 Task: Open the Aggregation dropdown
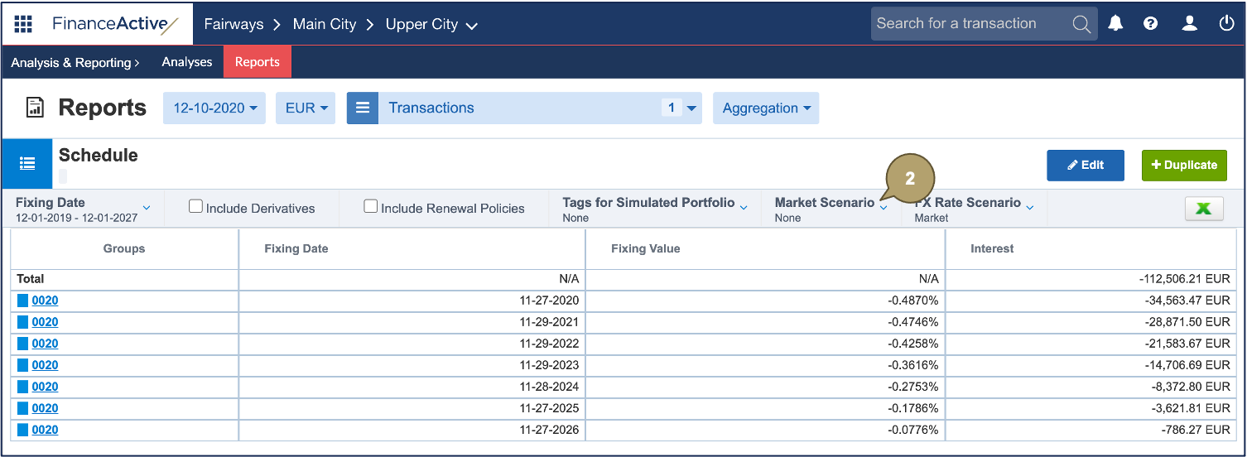point(765,108)
